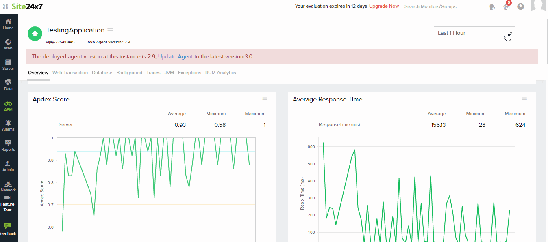The height and width of the screenshot is (242, 548).
Task: Click the Network sidebar icon
Action: (8, 184)
